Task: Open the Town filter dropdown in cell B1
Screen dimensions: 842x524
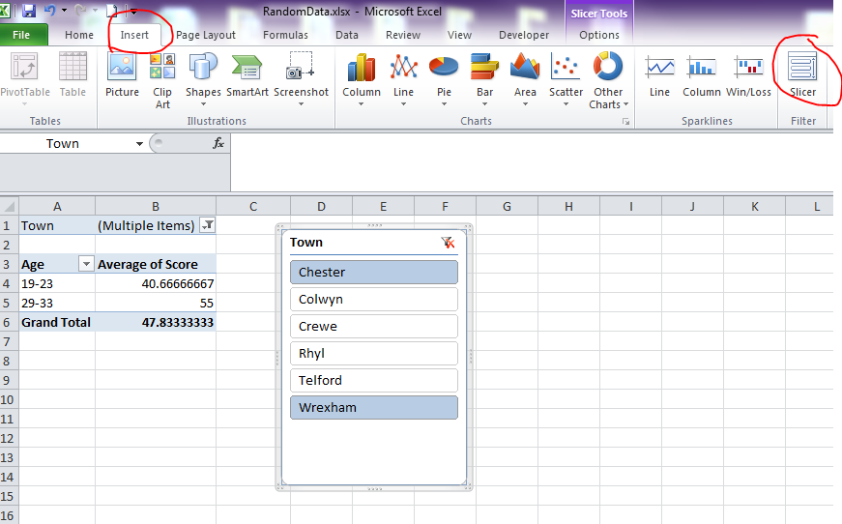Action: (x=208, y=225)
